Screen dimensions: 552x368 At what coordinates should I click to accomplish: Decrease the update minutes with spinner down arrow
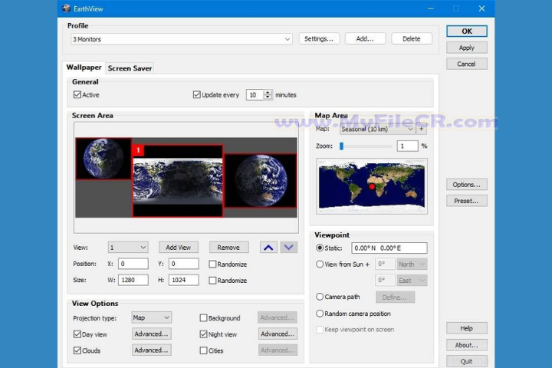268,97
